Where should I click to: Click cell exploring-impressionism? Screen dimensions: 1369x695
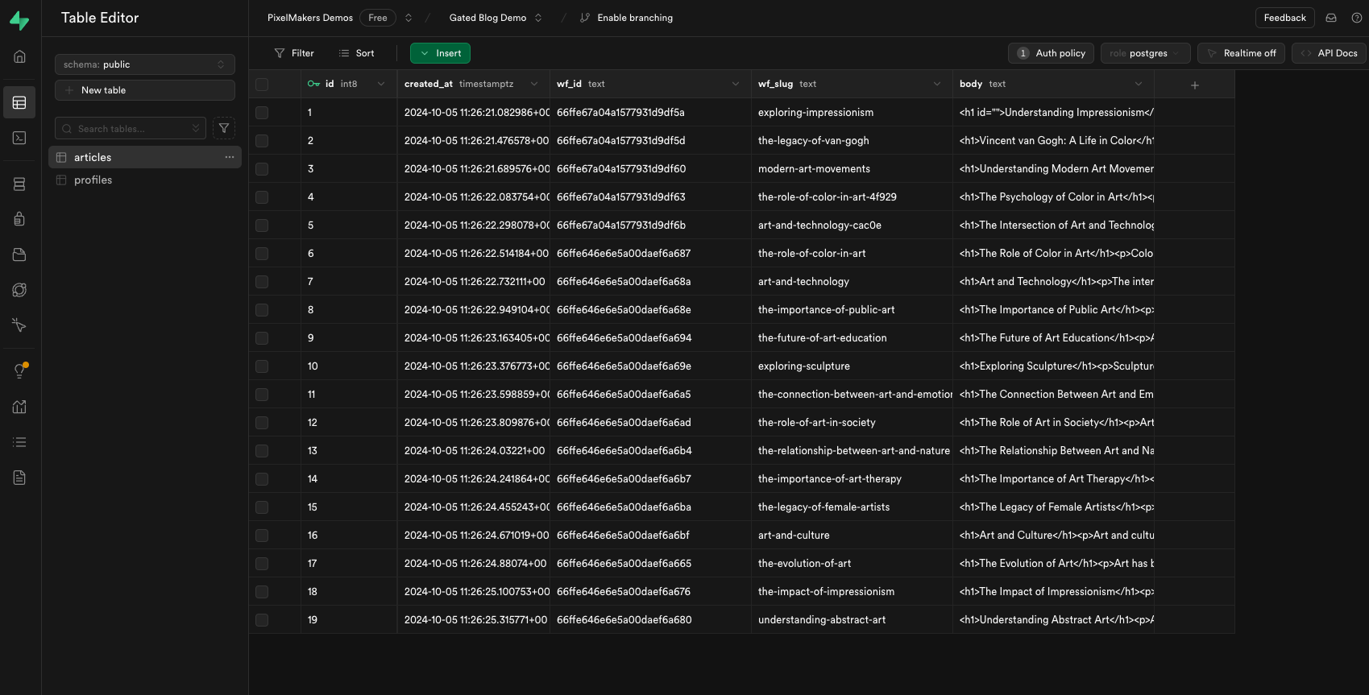point(852,113)
